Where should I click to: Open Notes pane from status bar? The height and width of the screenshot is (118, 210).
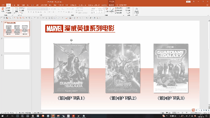(x=162, y=113)
